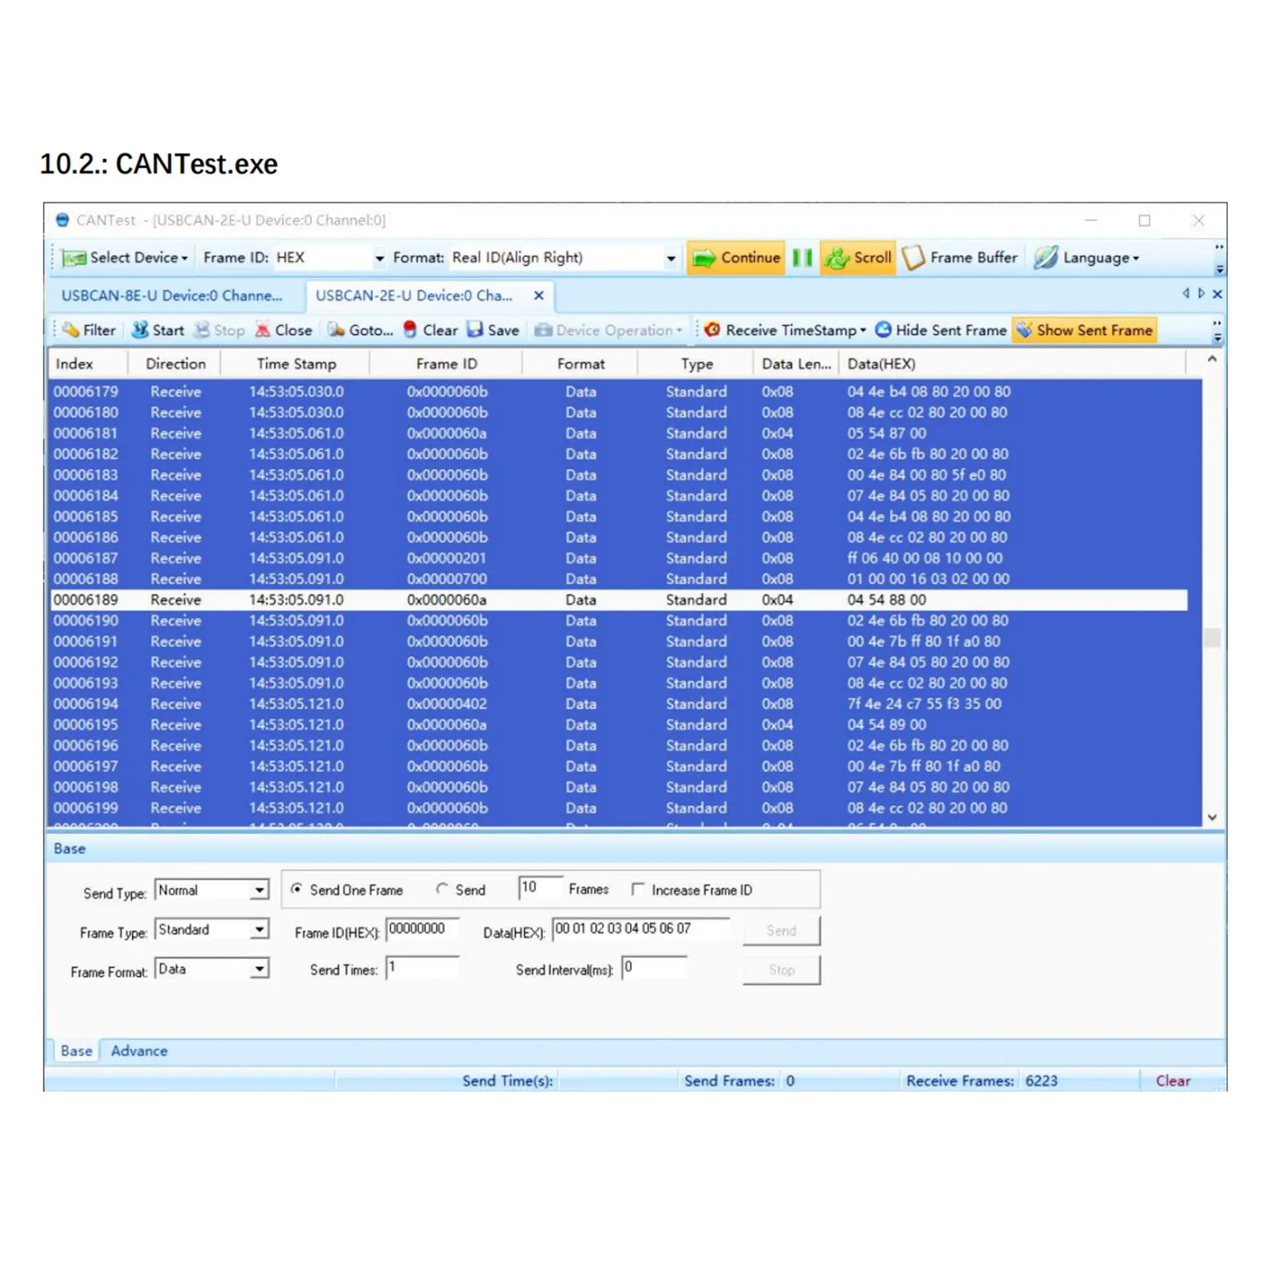Open Receive TimeStamp options

786,330
